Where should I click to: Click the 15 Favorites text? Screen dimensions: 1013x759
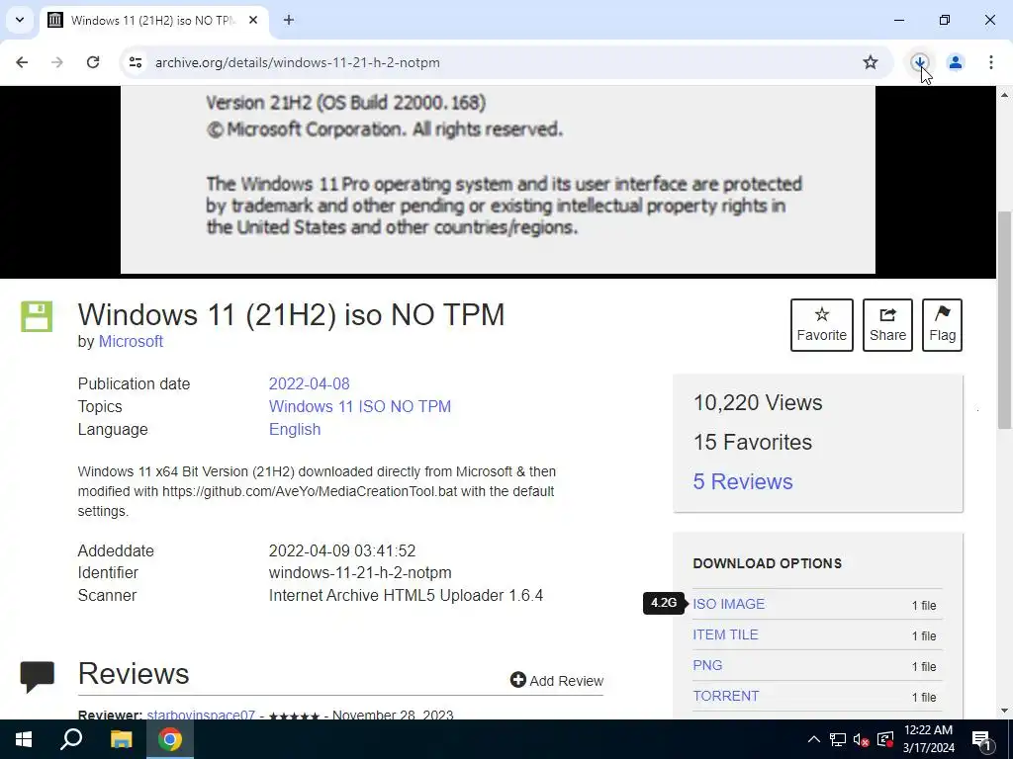point(753,442)
